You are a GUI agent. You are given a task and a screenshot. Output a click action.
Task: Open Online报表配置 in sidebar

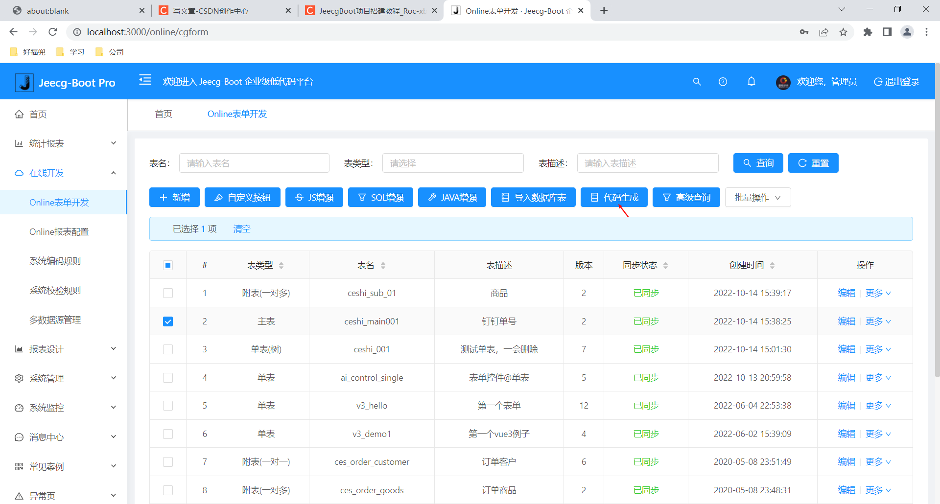pos(59,231)
